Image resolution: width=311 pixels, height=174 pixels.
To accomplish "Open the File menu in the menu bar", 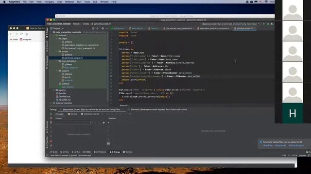I will click(24, 2).
